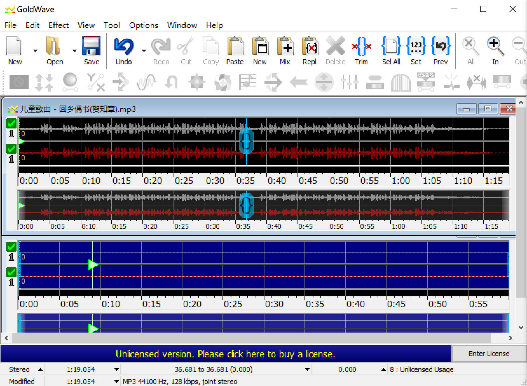527x386 pixels.
Task: Toggle left channel checkbox of mp3 file
Action: [11, 123]
